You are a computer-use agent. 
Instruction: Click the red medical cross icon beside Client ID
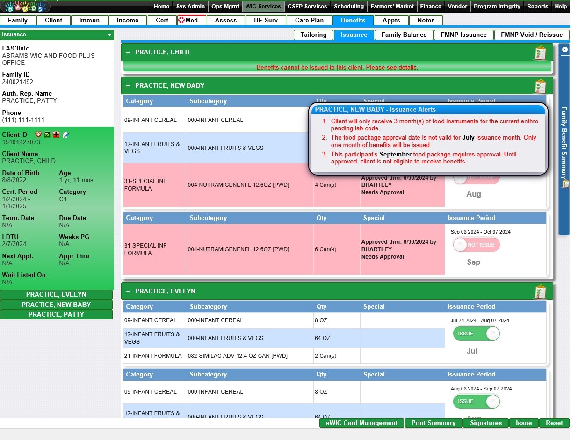56,135
